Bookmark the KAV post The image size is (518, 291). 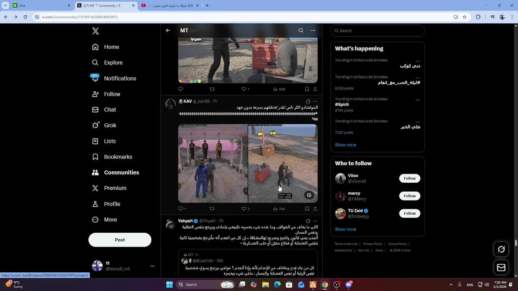tap(307, 209)
